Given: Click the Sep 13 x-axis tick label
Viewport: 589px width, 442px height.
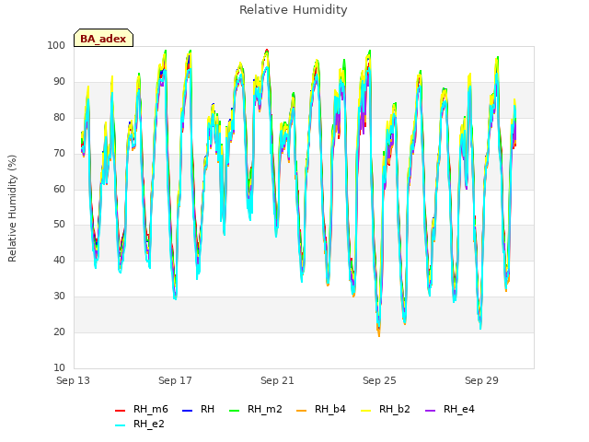Looking at the screenshot, I should click(73, 380).
